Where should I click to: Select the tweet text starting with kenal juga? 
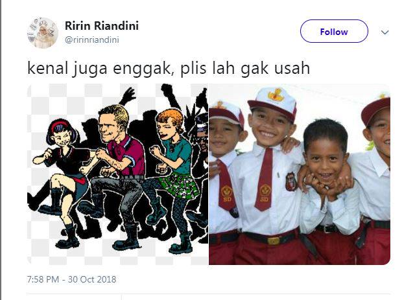[x=169, y=68]
